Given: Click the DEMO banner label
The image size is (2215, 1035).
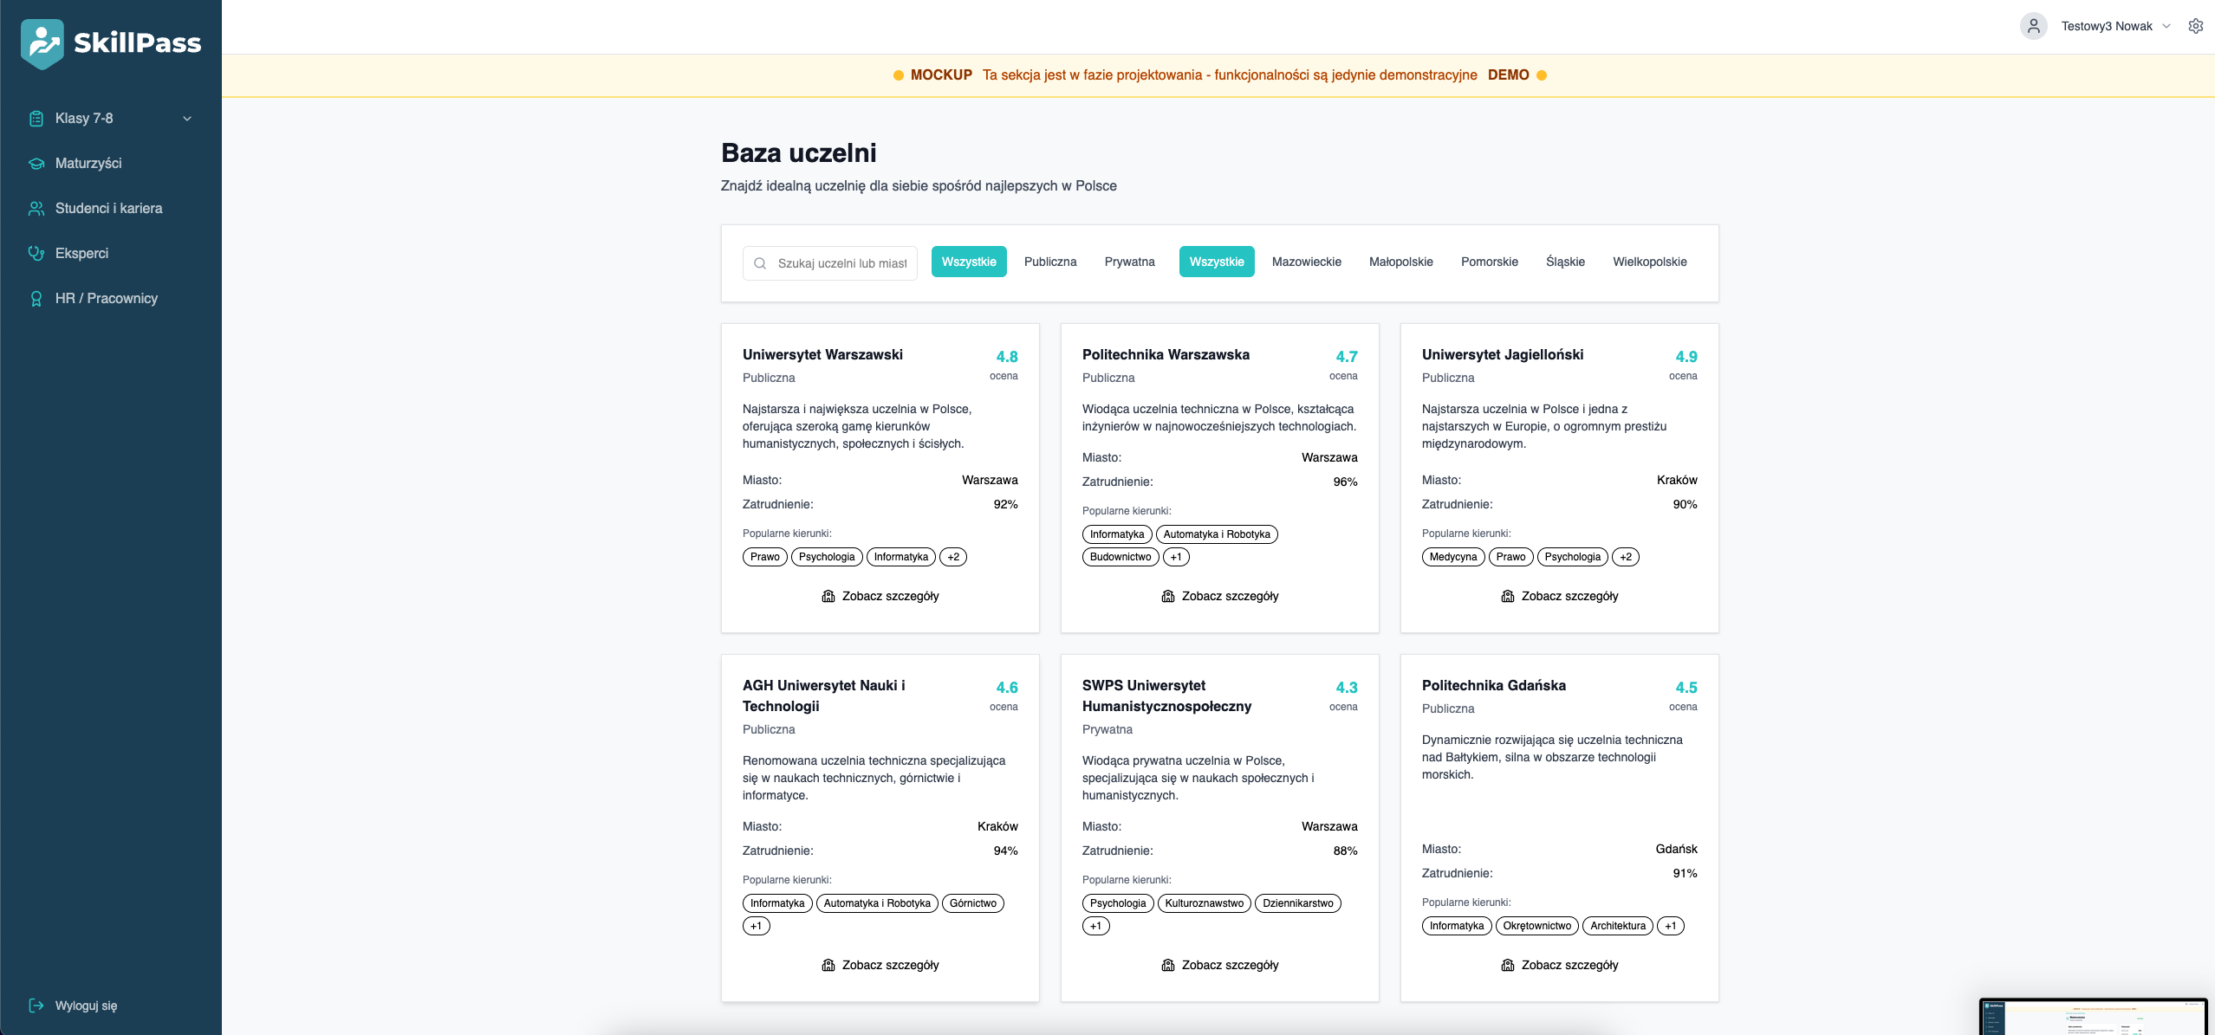Looking at the screenshot, I should (x=1508, y=75).
